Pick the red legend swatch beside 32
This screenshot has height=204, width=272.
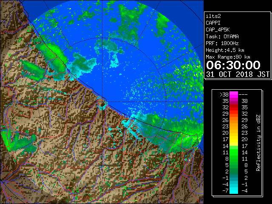coord(234,108)
